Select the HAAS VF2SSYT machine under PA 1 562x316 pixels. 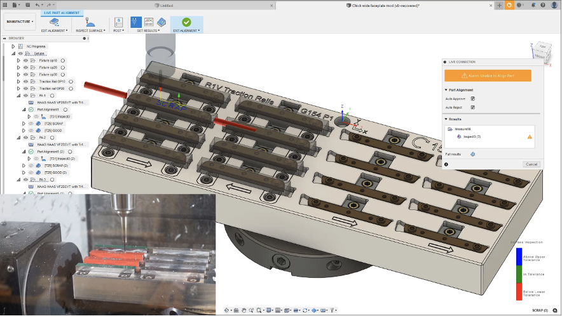click(x=60, y=102)
